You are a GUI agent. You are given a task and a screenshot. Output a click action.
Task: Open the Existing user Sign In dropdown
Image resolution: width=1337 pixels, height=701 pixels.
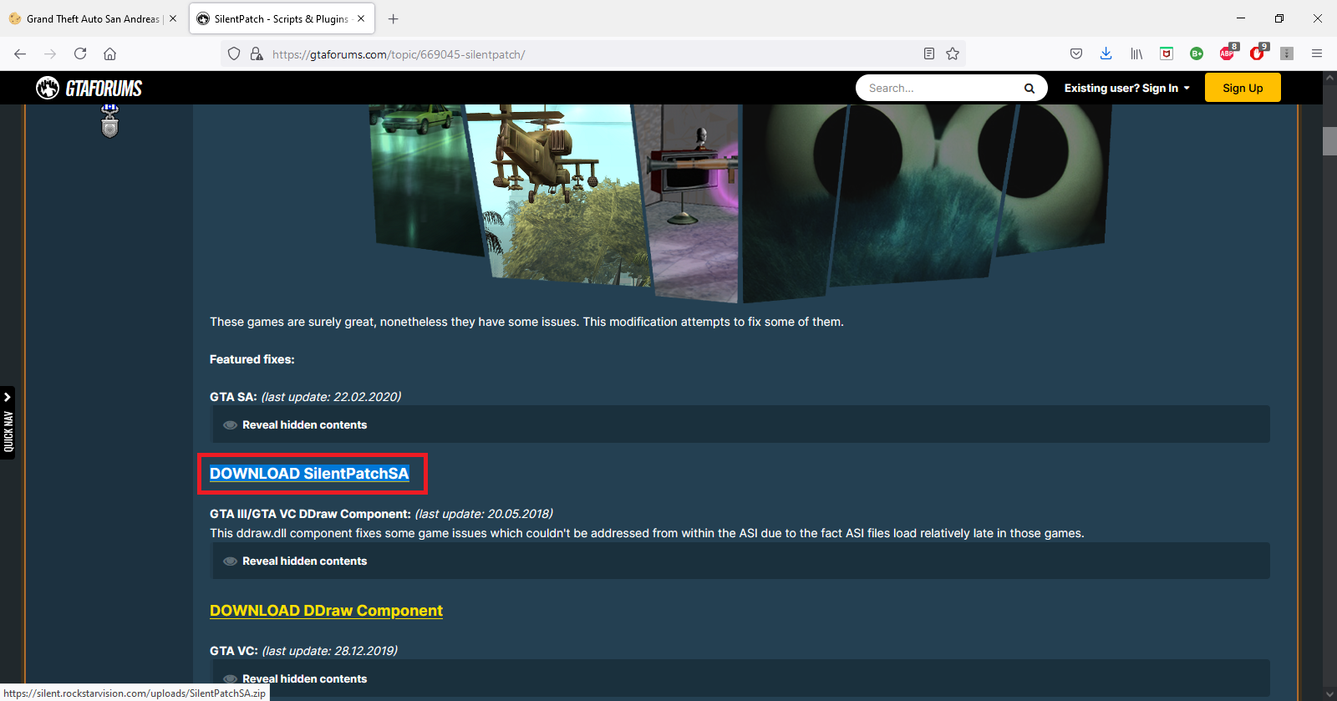pyautogui.click(x=1126, y=88)
